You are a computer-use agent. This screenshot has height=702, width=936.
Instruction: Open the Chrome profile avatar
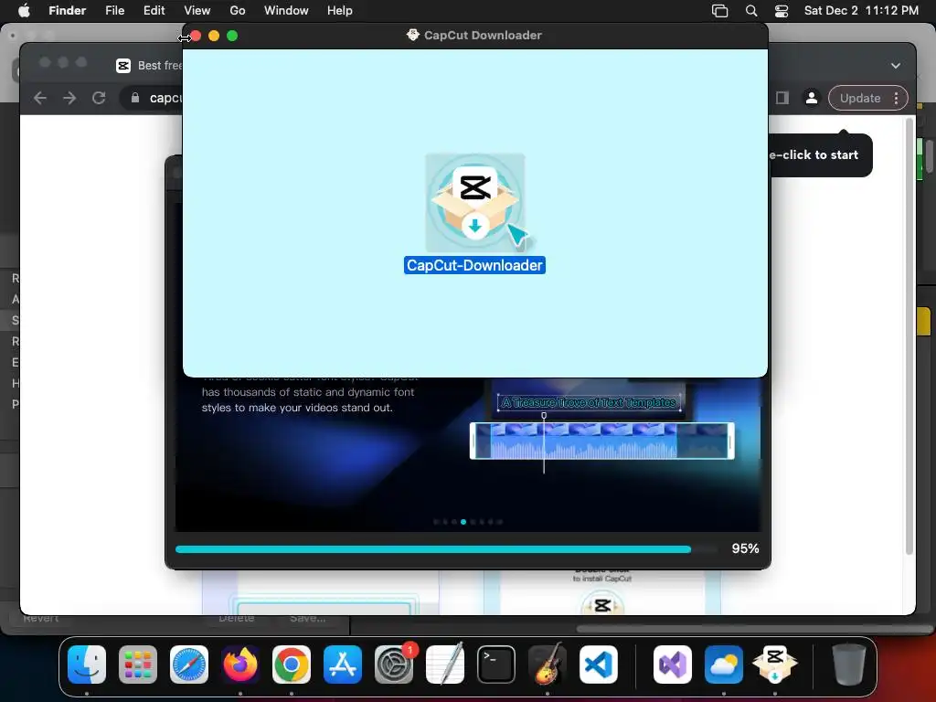click(812, 98)
